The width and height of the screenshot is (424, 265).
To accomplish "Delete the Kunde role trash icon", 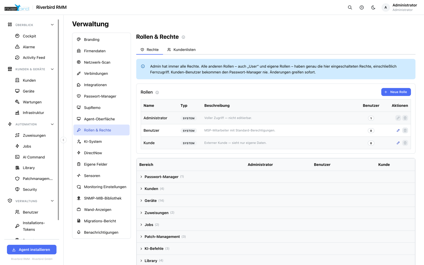I will pyautogui.click(x=405, y=143).
